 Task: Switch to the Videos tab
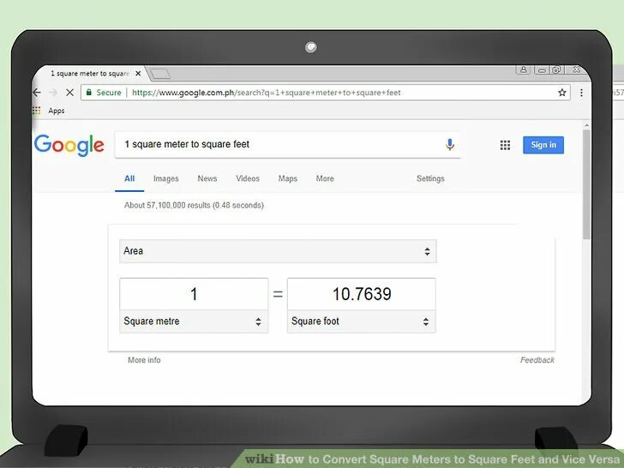[248, 178]
